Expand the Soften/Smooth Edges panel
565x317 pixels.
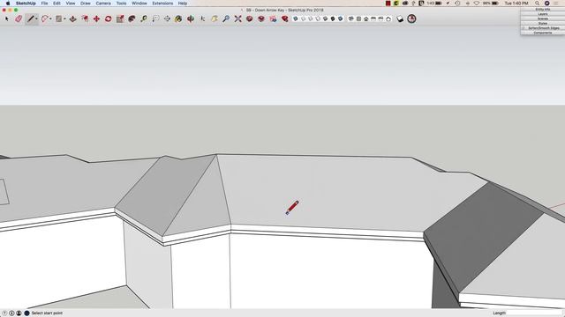click(543, 28)
